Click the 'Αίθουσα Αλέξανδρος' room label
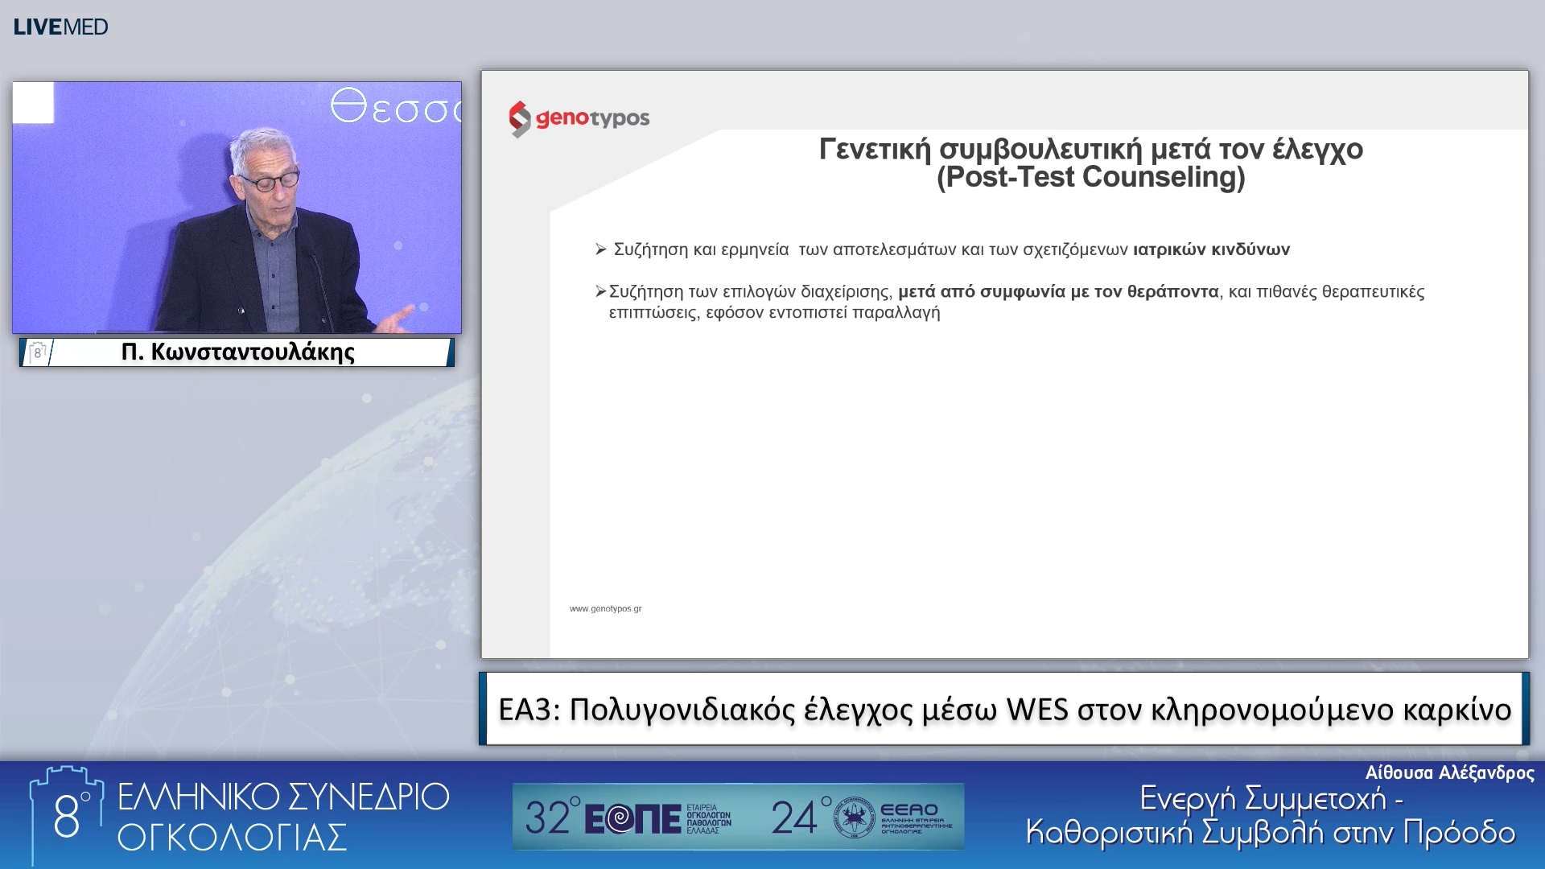Viewport: 1545px width, 869px height. (x=1449, y=772)
